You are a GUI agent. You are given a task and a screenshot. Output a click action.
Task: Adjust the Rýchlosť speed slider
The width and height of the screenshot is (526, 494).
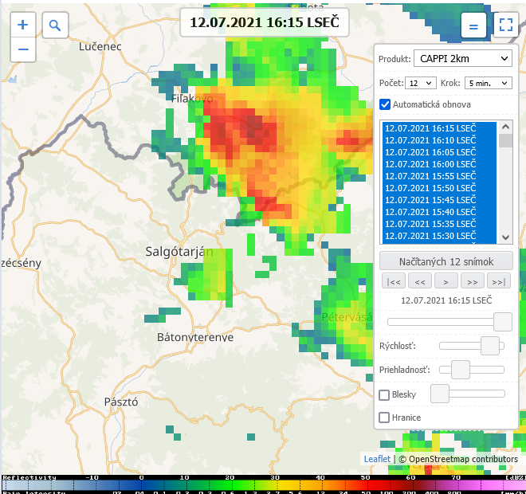coord(489,346)
